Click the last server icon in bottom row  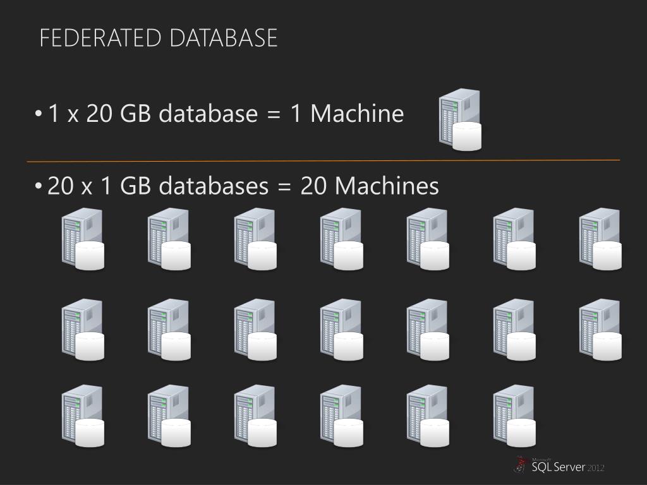514,416
